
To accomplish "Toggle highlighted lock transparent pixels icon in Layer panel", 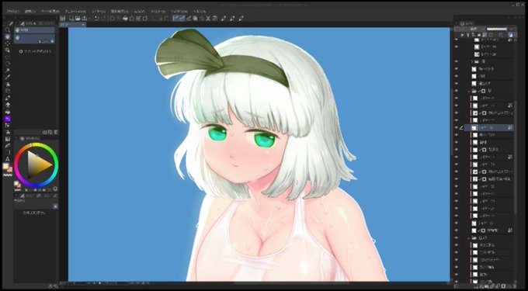I will [485, 35].
